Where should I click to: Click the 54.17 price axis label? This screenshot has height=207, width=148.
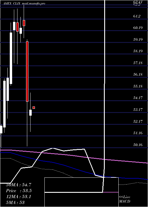pyautogui.click(x=138, y=98)
